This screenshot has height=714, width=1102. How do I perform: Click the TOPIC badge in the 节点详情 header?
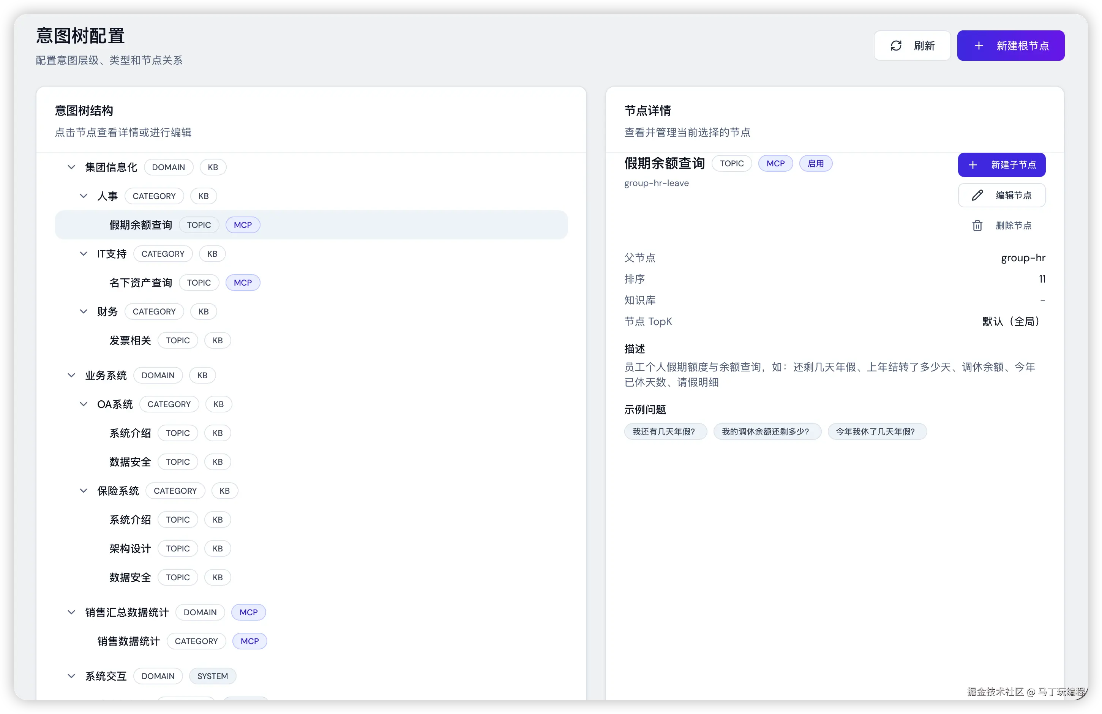(732, 163)
